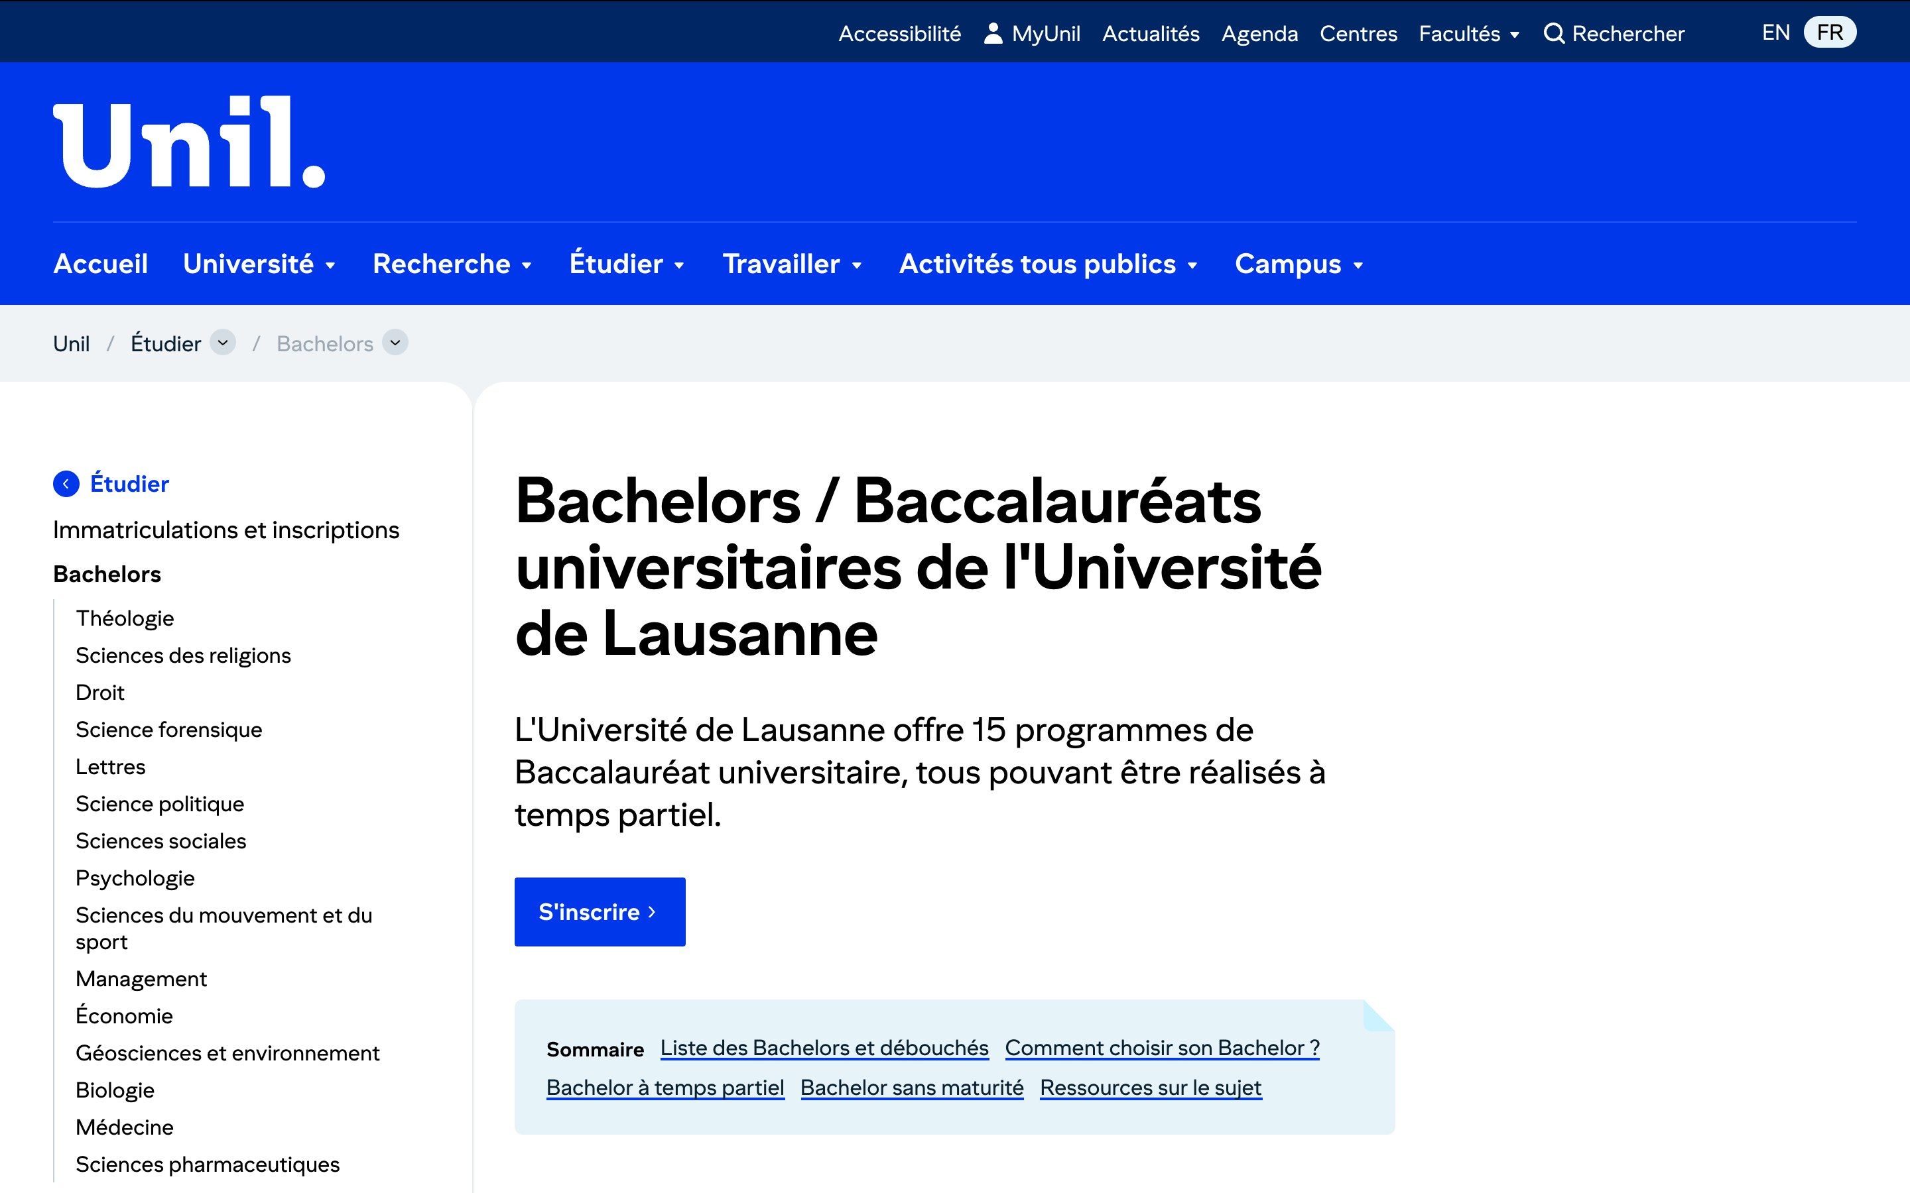The height and width of the screenshot is (1193, 1910).
Task: Open Sciences sociales
Action: [x=161, y=840]
